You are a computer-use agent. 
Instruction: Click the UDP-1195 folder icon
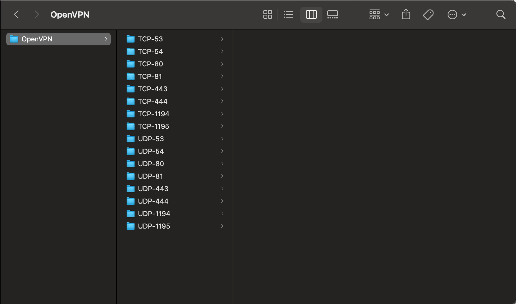pos(131,226)
